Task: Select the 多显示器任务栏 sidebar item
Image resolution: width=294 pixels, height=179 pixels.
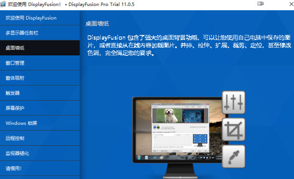Action: [40, 33]
